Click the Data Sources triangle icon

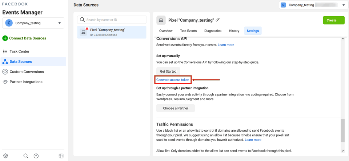point(5,62)
